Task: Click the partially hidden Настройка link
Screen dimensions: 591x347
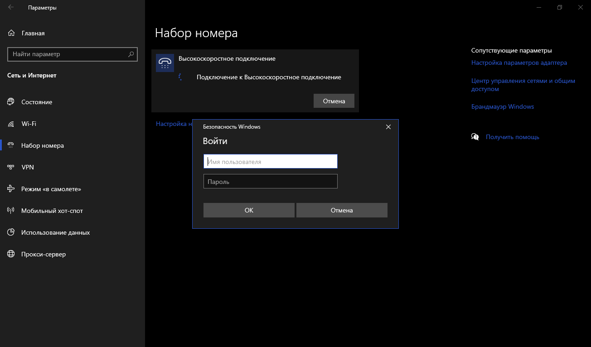Action: [x=174, y=124]
